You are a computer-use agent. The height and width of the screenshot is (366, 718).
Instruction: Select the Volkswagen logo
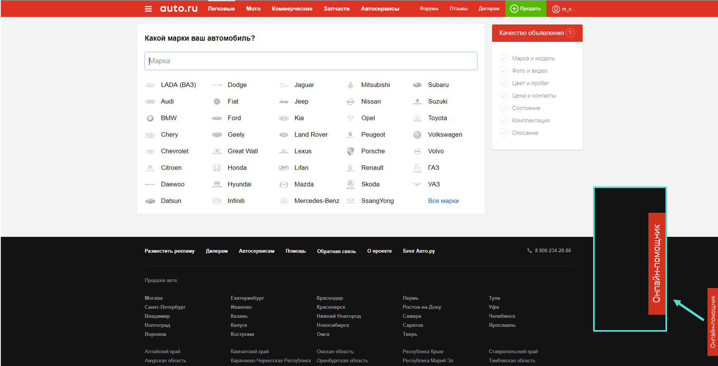pyautogui.click(x=417, y=135)
